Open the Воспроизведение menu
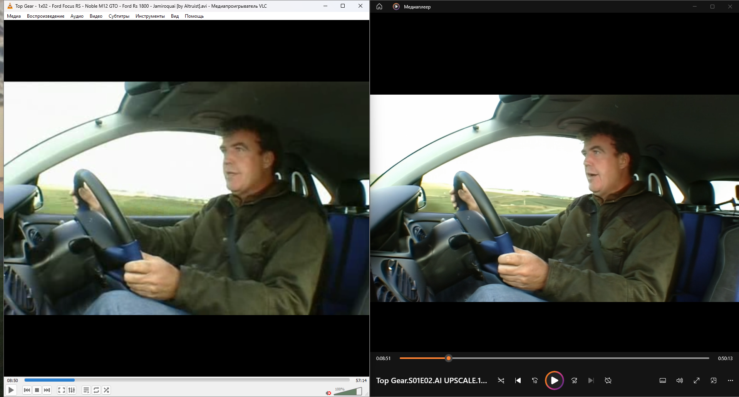Screen dimensions: 739x397 (46, 16)
